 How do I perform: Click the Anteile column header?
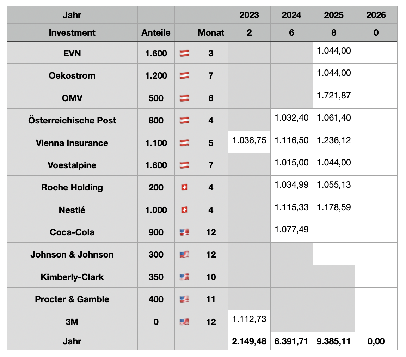click(x=156, y=32)
